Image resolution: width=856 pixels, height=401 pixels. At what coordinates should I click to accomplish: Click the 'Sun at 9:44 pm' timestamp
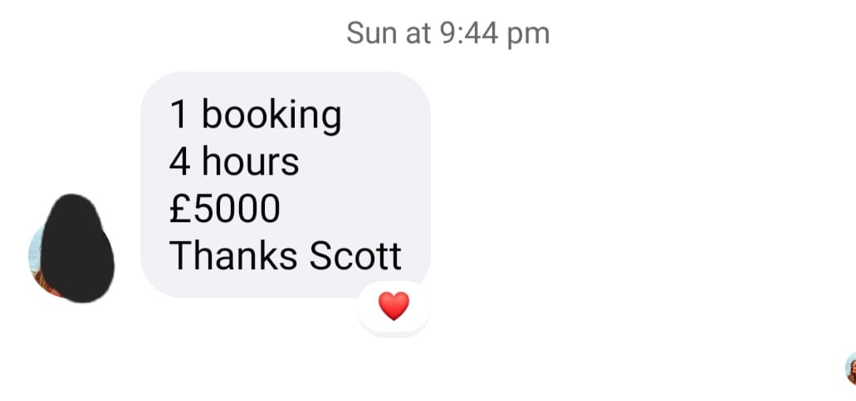(x=448, y=34)
